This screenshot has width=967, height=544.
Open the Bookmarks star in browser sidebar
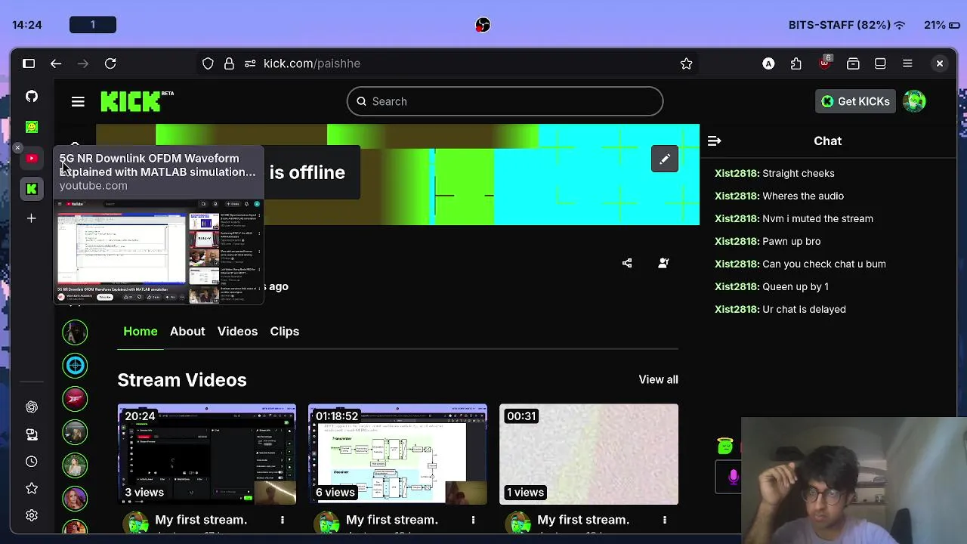(32, 488)
